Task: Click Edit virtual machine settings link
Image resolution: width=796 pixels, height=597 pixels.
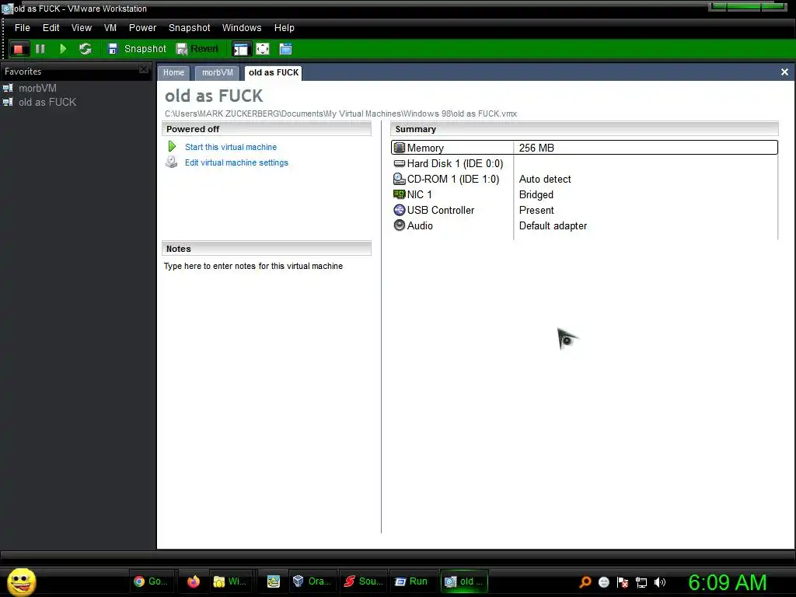Action: click(236, 162)
